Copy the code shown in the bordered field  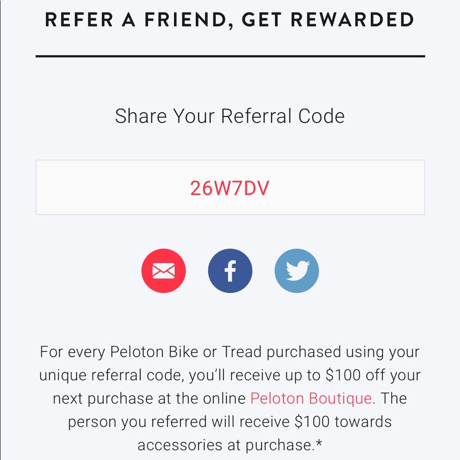click(230, 187)
